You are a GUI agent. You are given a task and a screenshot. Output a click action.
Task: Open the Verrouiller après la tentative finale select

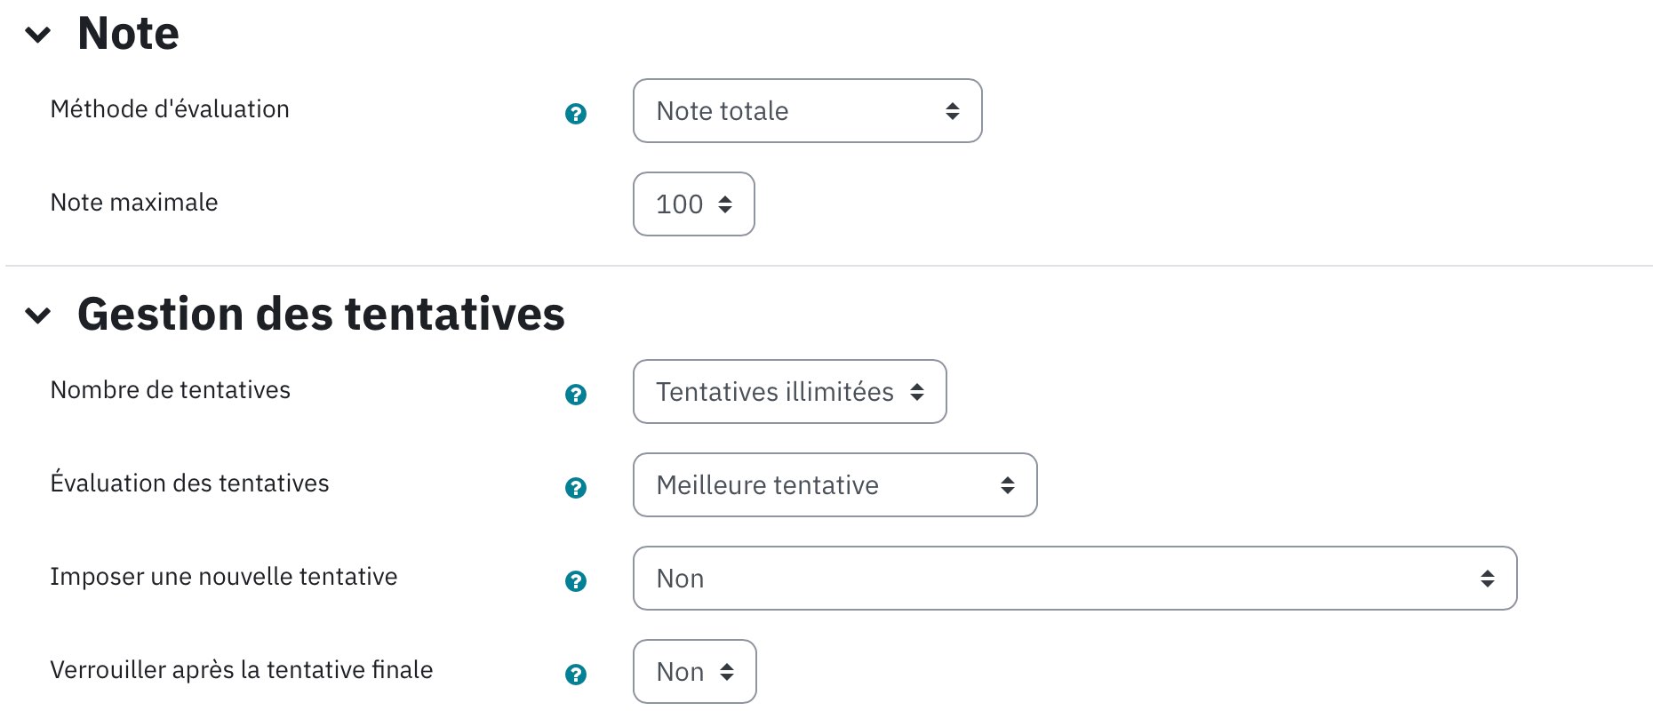694,672
